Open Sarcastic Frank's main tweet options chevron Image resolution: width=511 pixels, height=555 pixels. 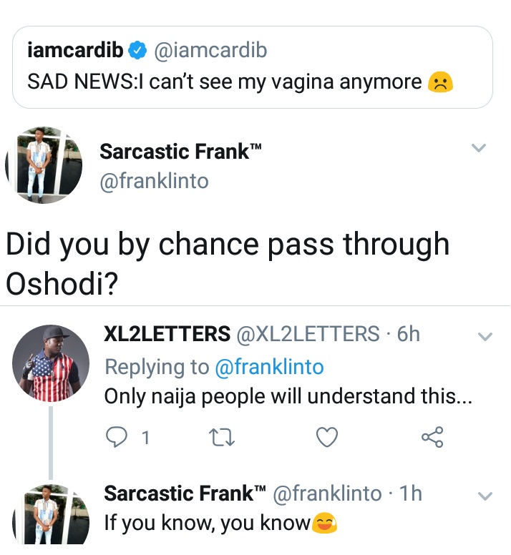tap(479, 148)
